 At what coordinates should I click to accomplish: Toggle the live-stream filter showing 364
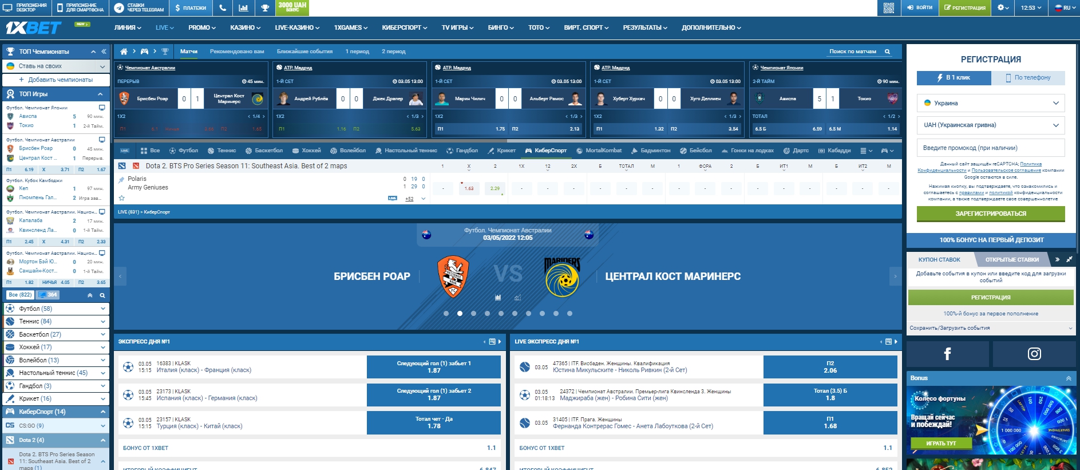(48, 295)
